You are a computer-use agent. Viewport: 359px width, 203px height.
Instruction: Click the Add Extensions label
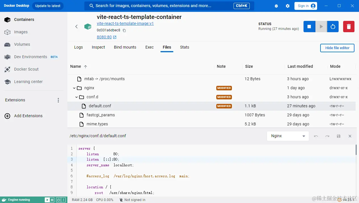point(28,116)
